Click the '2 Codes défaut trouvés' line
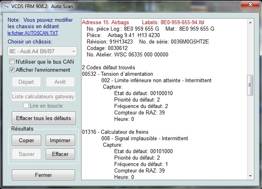The width and height of the screenshot is (262, 189). tap(109, 67)
